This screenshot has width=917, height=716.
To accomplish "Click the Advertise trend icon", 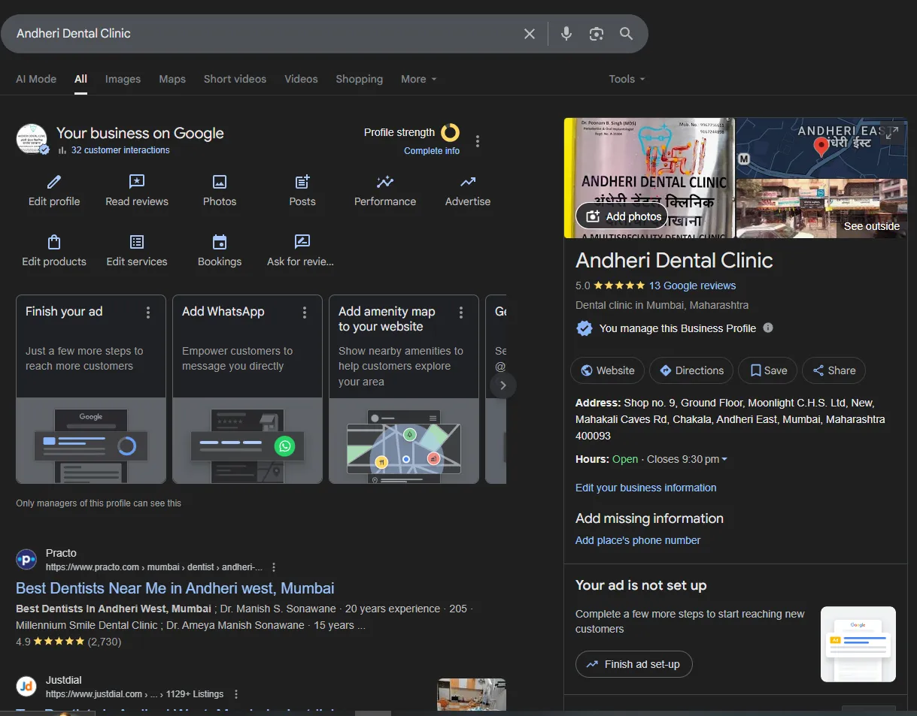I will (x=468, y=182).
